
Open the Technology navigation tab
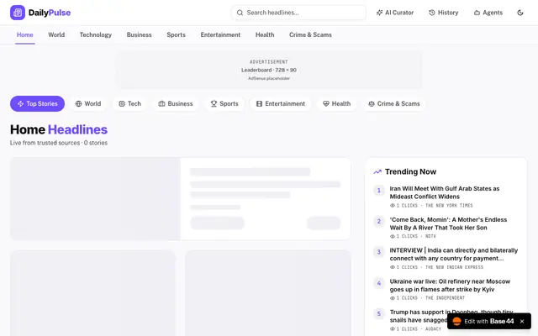click(x=96, y=35)
